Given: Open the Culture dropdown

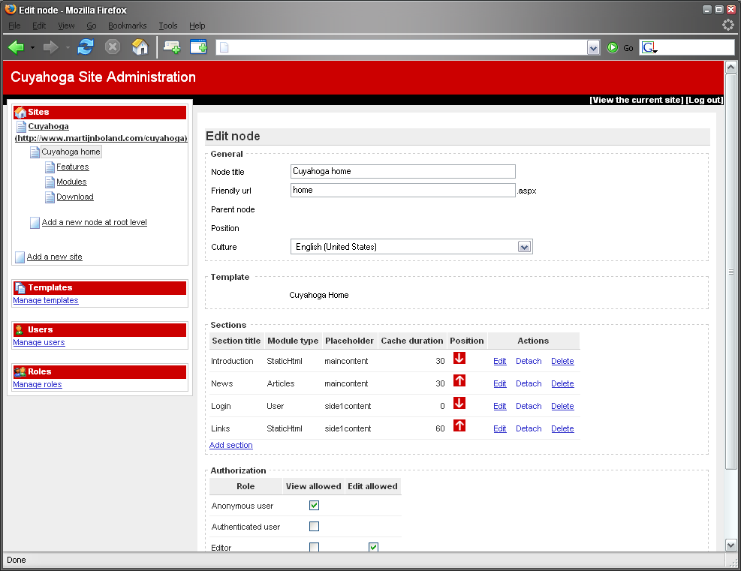Looking at the screenshot, I should [x=524, y=247].
